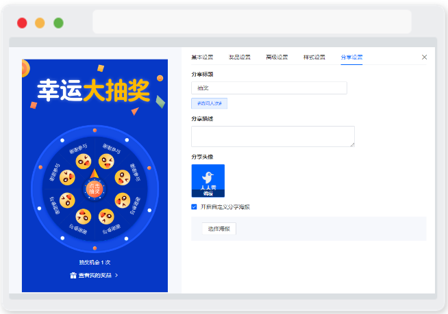This screenshot has width=448, height=314.
Task: Click the yellow window minimize dot
Action: [40, 23]
